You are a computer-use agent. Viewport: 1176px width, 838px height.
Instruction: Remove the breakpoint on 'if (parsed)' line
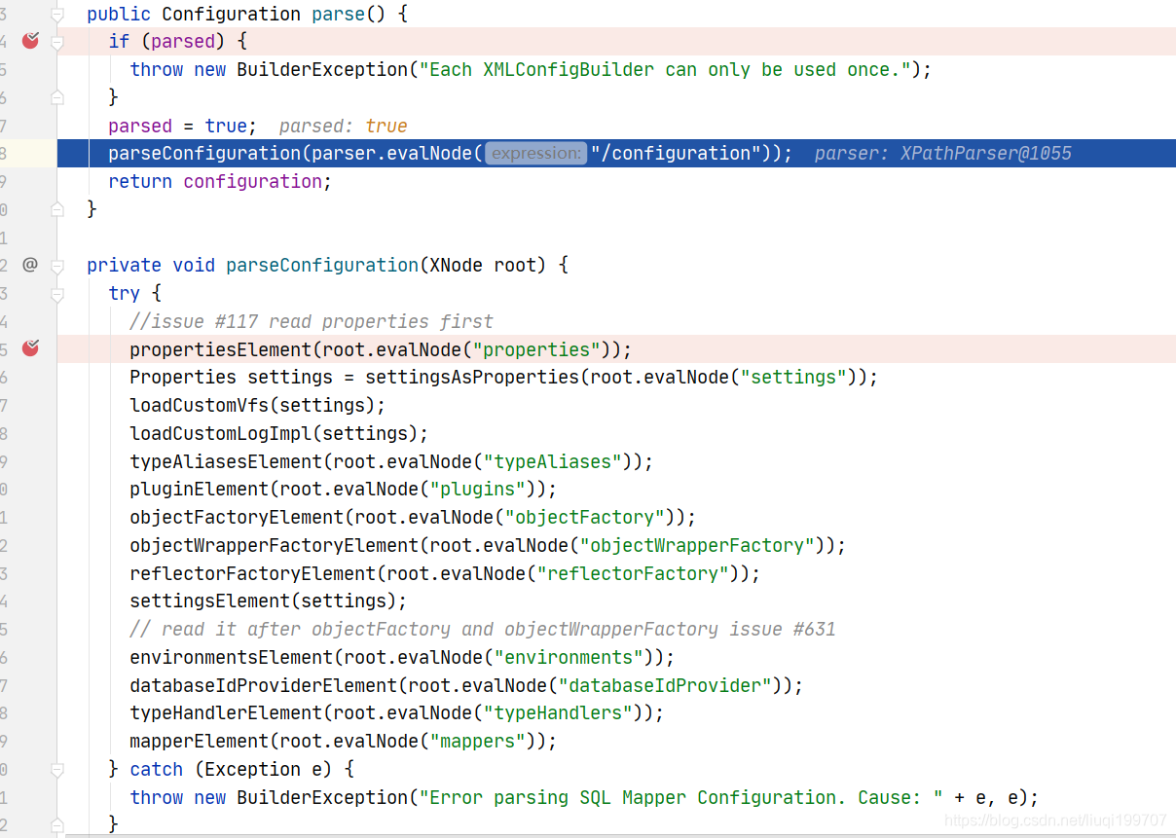point(30,41)
